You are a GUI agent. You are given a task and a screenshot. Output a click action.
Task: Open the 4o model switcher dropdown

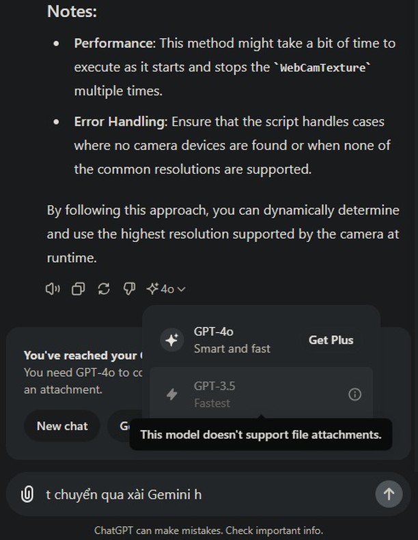point(166,289)
